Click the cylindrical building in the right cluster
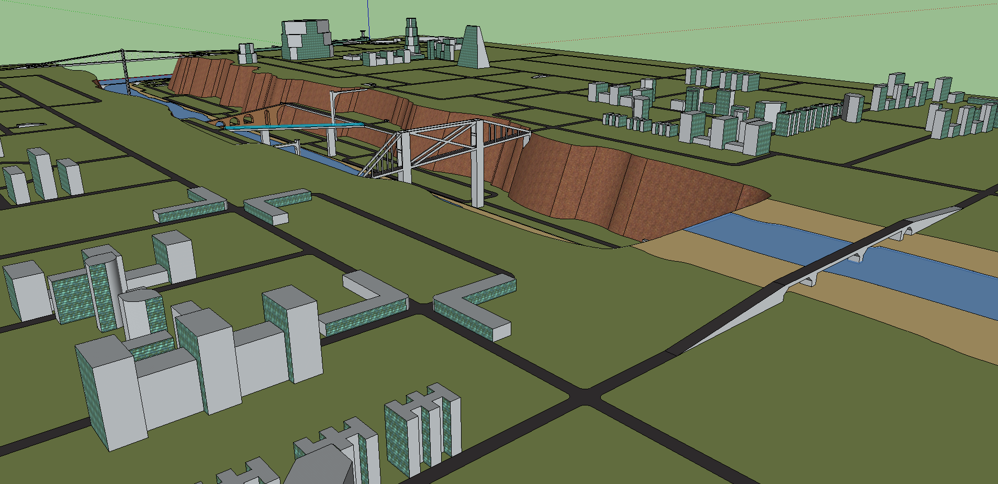Screen dimensions: 998x484 [x=852, y=108]
